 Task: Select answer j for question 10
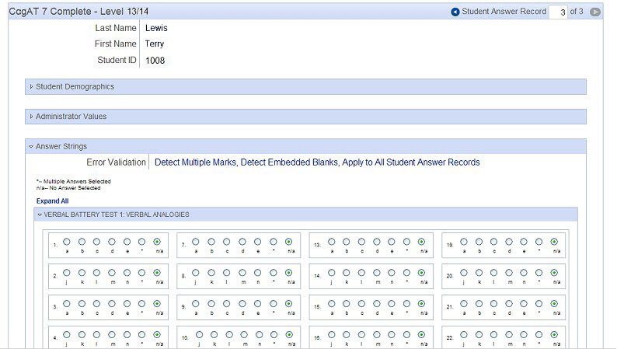point(200,335)
